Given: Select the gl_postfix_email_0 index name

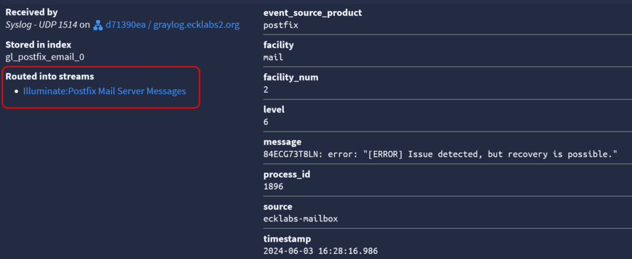Looking at the screenshot, I should tap(44, 57).
